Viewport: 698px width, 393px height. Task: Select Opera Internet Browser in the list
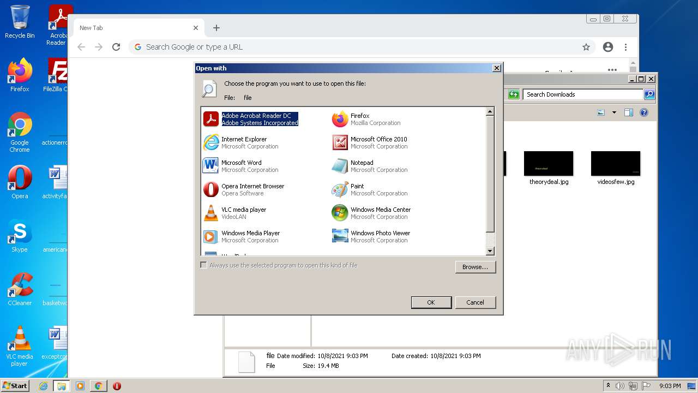point(244,189)
